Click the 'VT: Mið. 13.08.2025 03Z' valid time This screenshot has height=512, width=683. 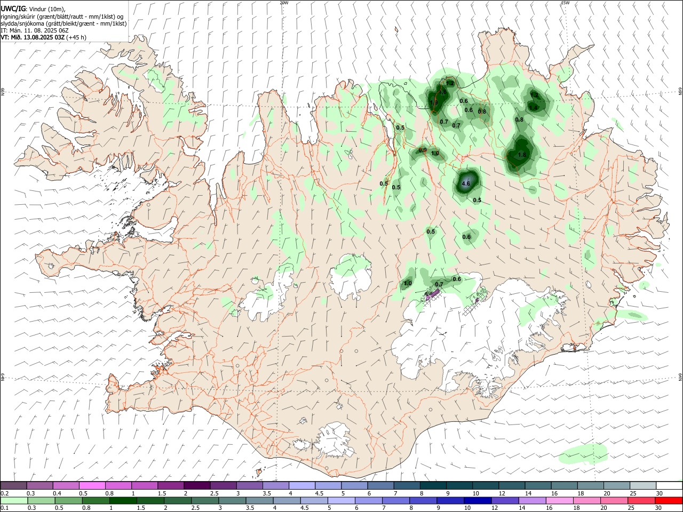pyautogui.click(x=33, y=37)
